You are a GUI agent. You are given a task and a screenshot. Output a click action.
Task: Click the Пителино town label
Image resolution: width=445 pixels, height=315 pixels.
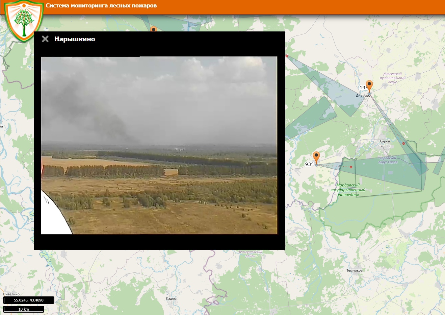(x=11, y=294)
